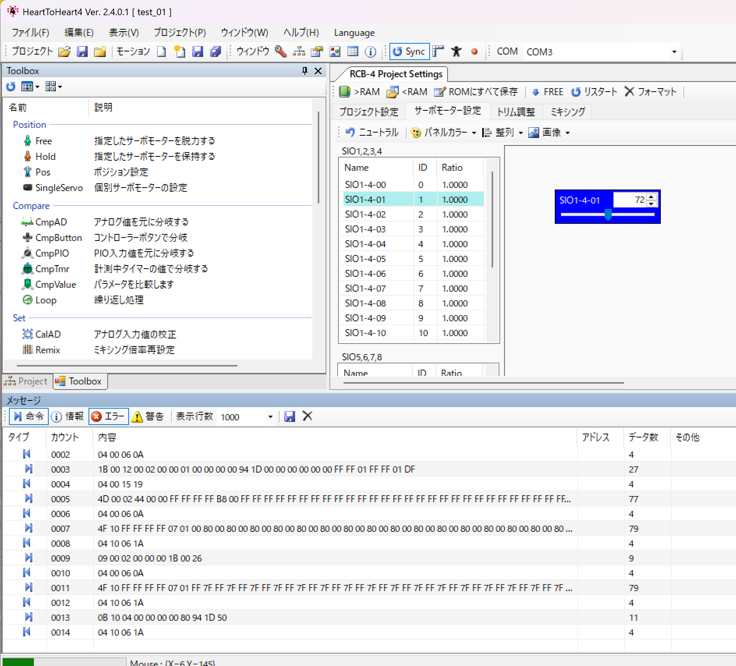Select the Free position tool
Viewport: 736px width, 666px height.
click(43, 141)
